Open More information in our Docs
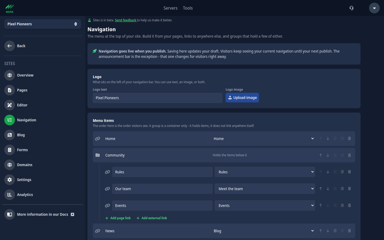The height and width of the screenshot is (240, 384). tap(43, 214)
